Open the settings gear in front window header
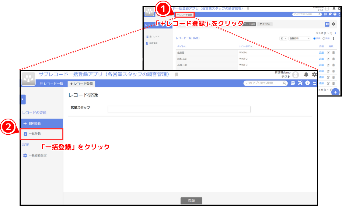Screen dimensions: 342x206 coord(314,75)
